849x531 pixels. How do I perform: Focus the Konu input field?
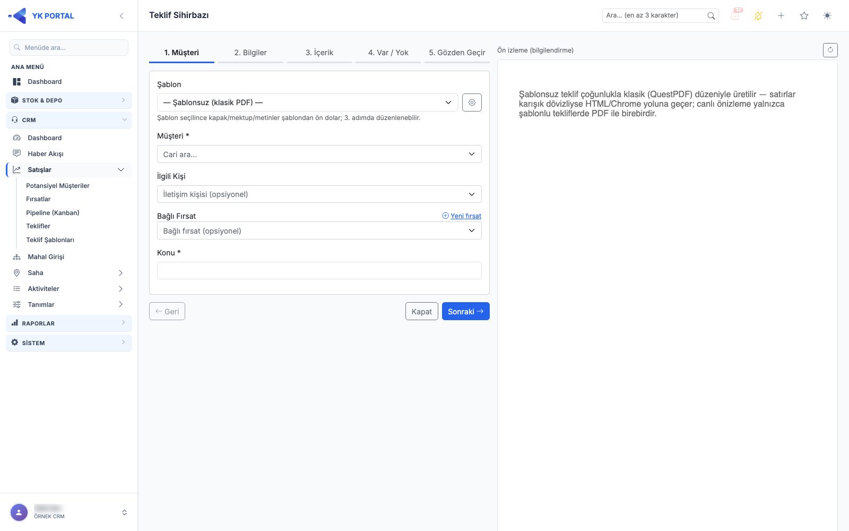(319, 270)
